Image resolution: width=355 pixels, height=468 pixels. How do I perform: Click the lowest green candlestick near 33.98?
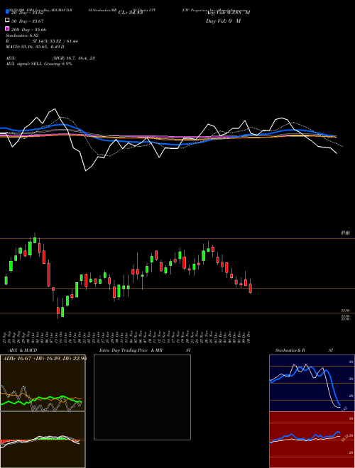point(62,311)
